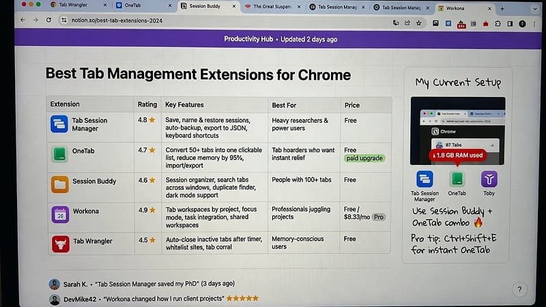Open the red briefcase extension icon
The image size is (546, 307).
(x=485, y=24)
